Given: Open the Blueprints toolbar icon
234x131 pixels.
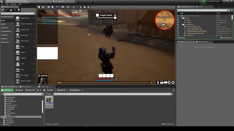Looking at the screenshot, I should (63, 7).
